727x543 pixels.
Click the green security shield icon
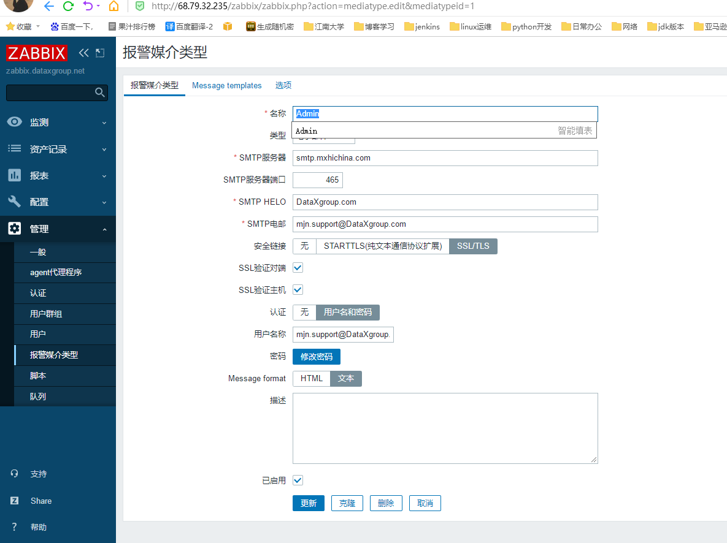point(139,6)
